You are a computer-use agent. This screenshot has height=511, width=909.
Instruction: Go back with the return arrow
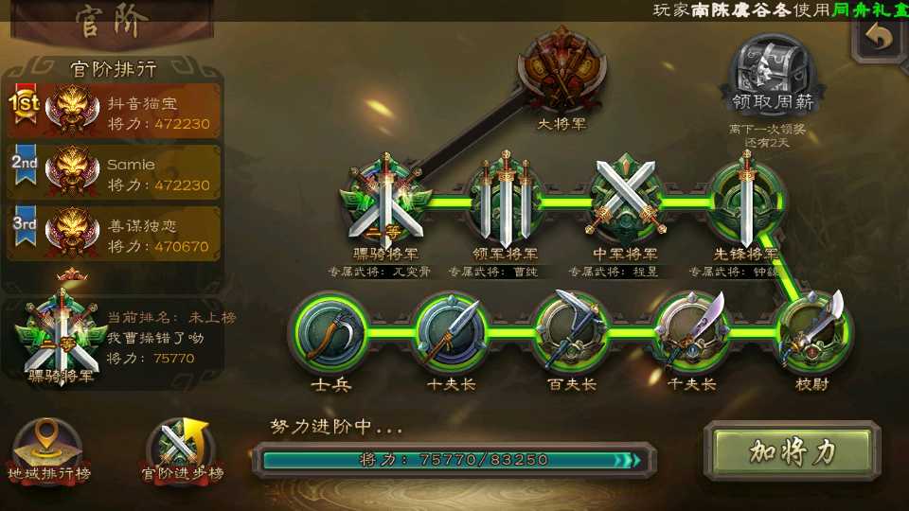(880, 38)
